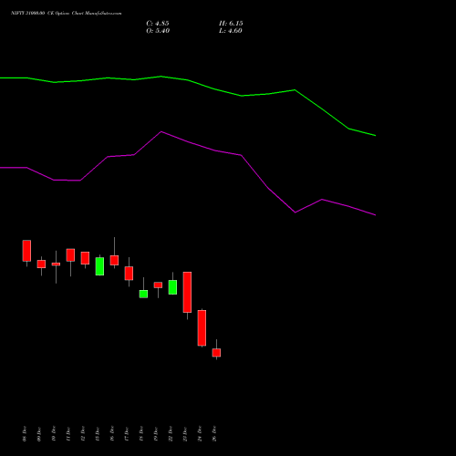Select the 12 Dec date label

coord(83,434)
